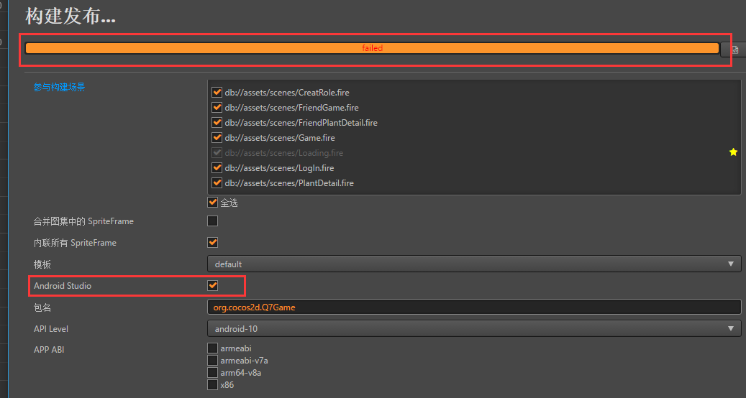The height and width of the screenshot is (398, 746).
Task: Click the 模板 label
Action: tap(42, 264)
